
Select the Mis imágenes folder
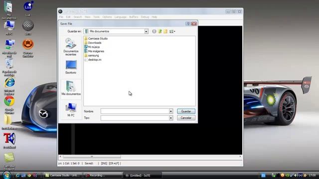[x=94, y=51]
